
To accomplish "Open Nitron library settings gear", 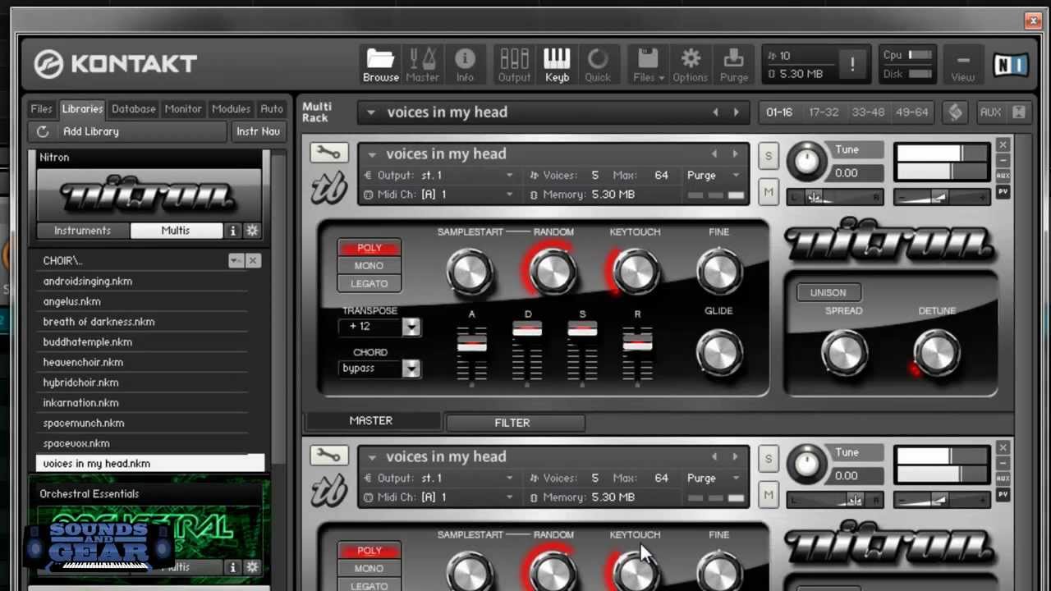I will pyautogui.click(x=252, y=231).
